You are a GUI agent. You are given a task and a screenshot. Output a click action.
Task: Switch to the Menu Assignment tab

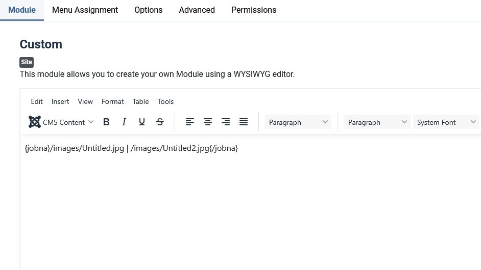coord(85,10)
